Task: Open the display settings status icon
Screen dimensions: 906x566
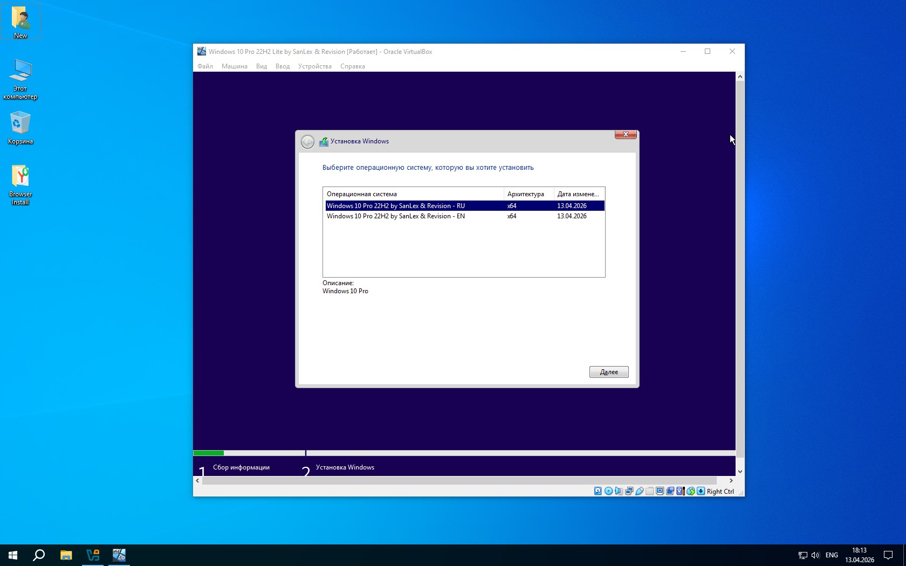Action: pyautogui.click(x=660, y=491)
